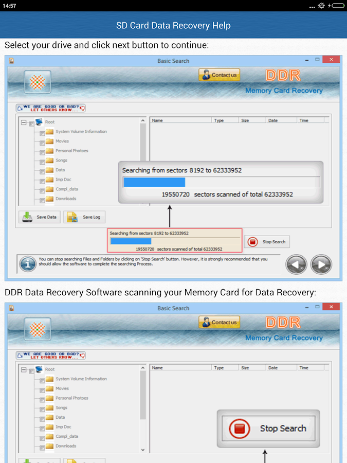Image resolution: width=347 pixels, height=463 pixels.
Task: Check the Movies box in lower screenshot
Action: coord(42,390)
